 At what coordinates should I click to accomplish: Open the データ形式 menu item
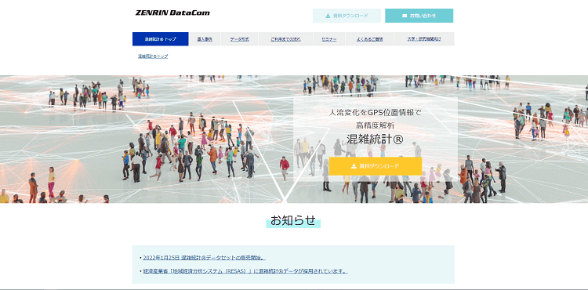tap(239, 39)
